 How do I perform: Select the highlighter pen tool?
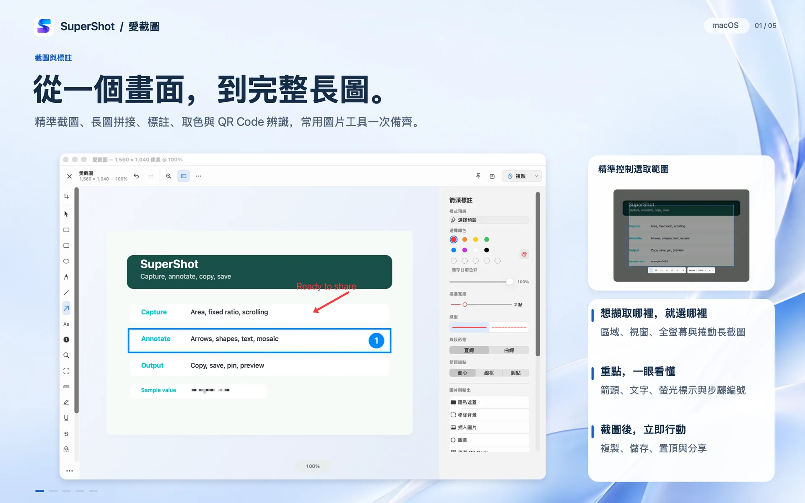pos(66,402)
